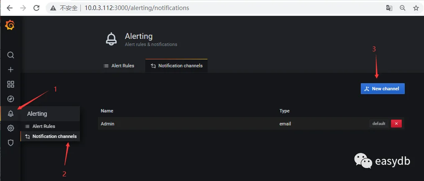
Task: Click the Name column header
Action: coord(107,111)
